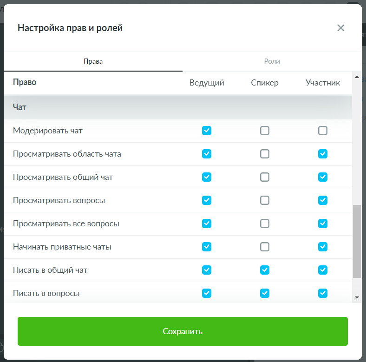Click the Начинать приватные чаты label
Screen dimensions: 366x362
pos(62,247)
